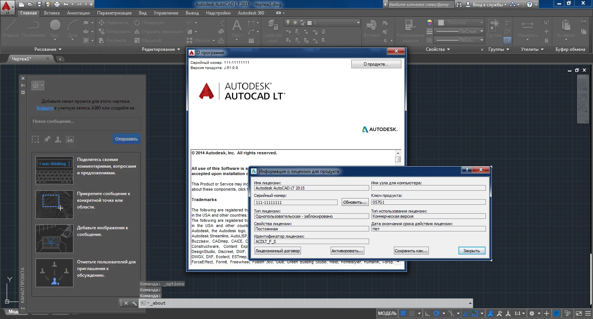Click the New drawing icon in quick access
This screenshot has height=319, width=593.
pos(21,4)
